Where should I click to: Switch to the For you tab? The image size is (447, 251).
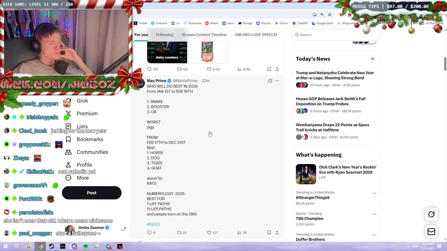[x=141, y=35]
